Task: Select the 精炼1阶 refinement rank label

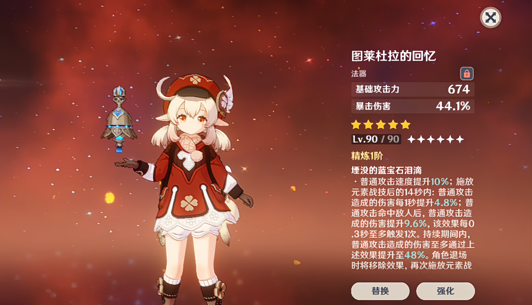Action: 367,156
